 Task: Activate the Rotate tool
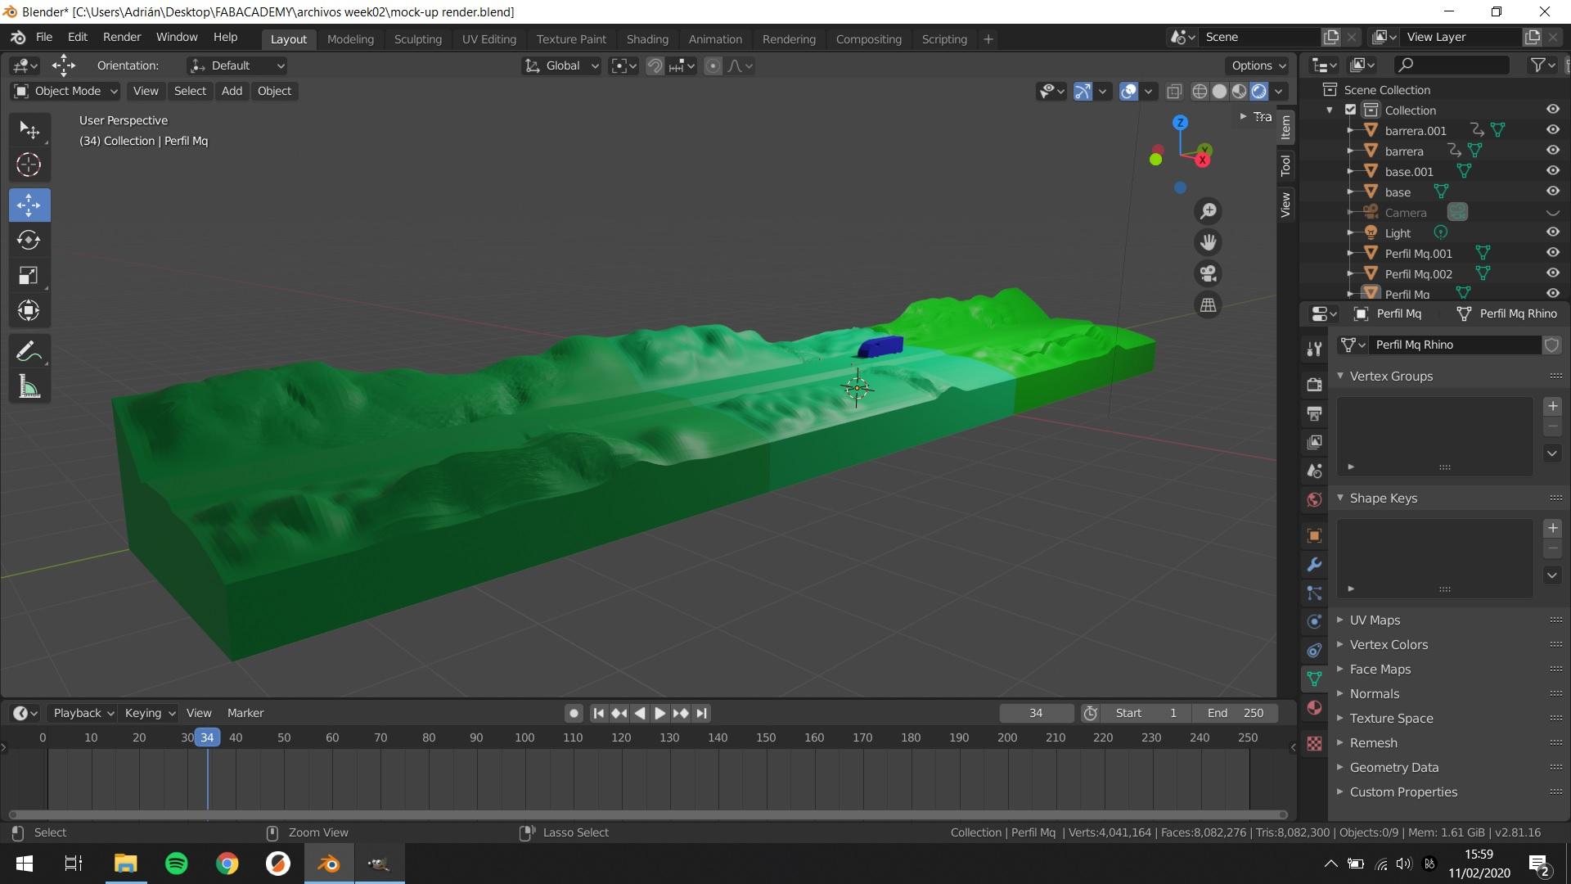point(29,240)
